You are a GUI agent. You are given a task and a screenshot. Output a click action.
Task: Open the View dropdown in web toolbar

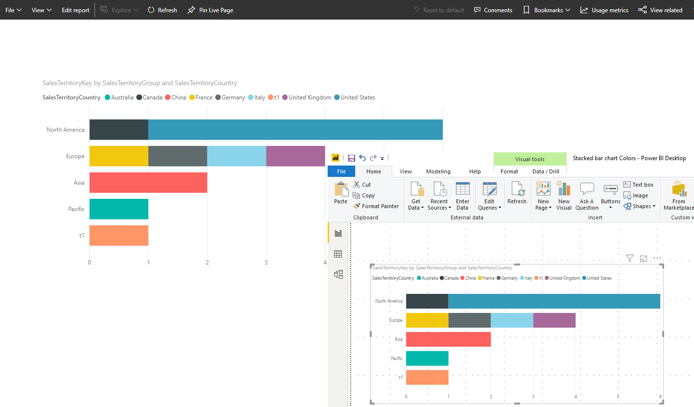coord(42,10)
